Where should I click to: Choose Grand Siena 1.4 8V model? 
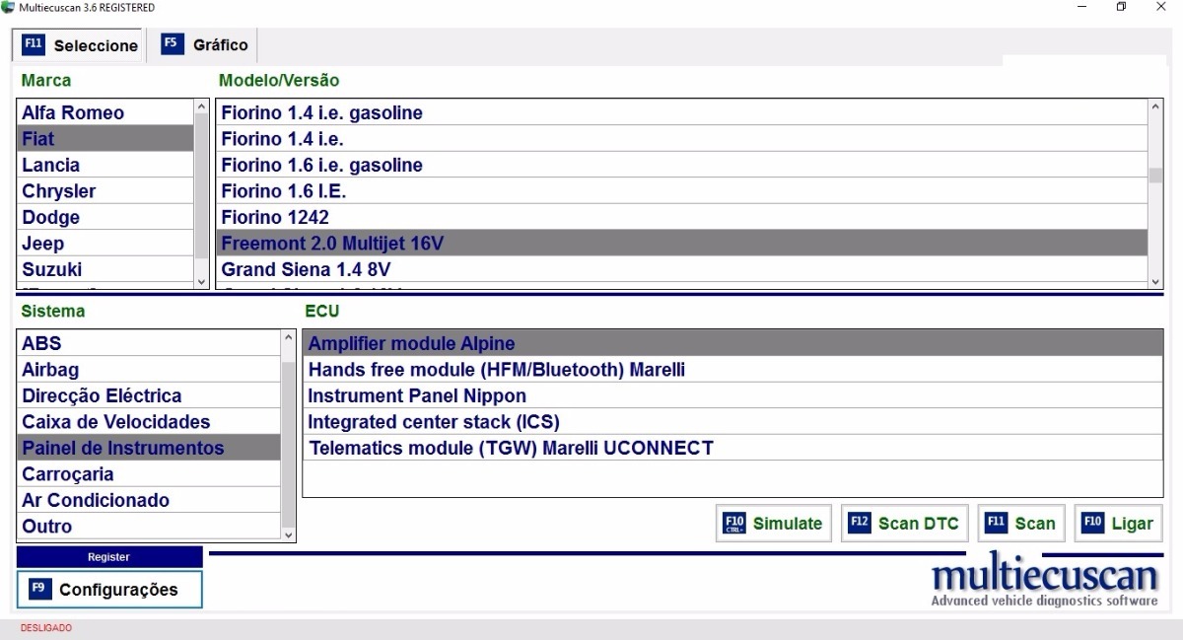pyautogui.click(x=682, y=269)
